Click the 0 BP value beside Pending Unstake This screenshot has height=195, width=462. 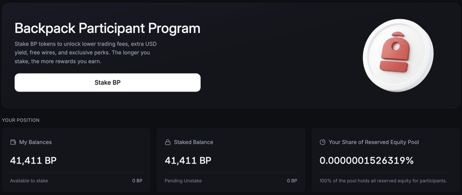(292, 180)
